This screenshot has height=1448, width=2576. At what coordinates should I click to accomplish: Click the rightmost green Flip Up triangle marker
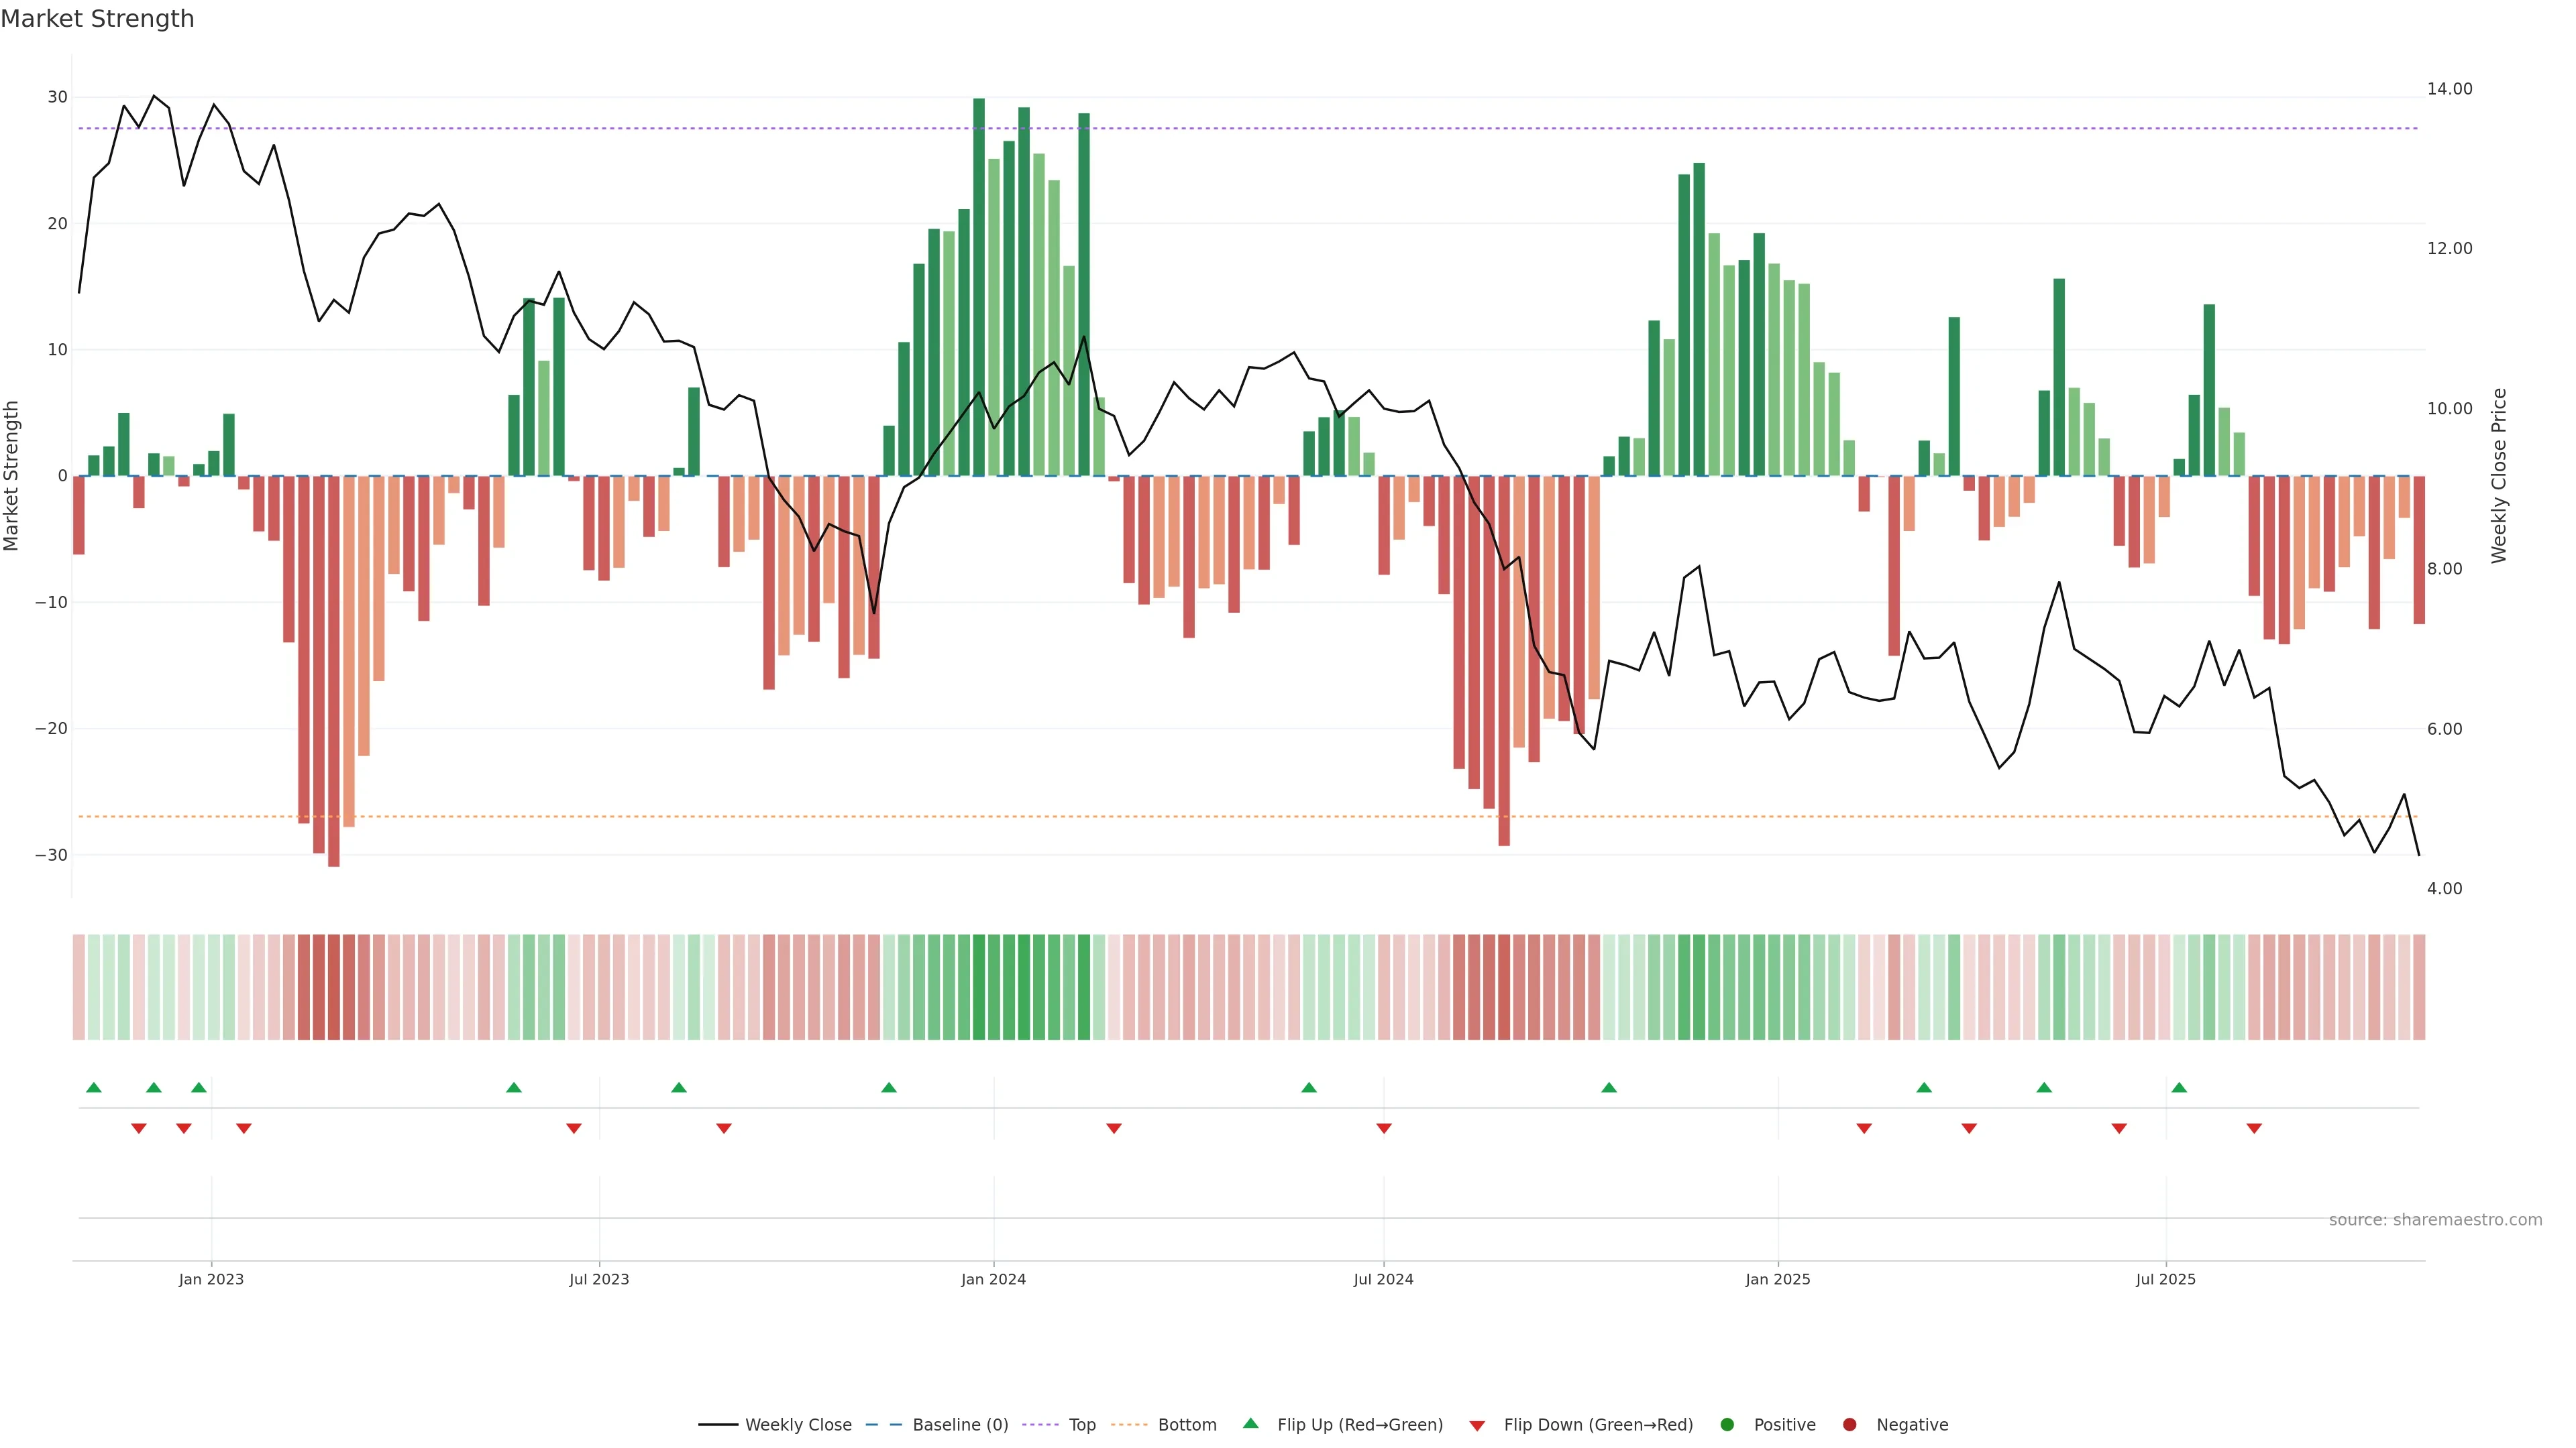pos(2179,1087)
